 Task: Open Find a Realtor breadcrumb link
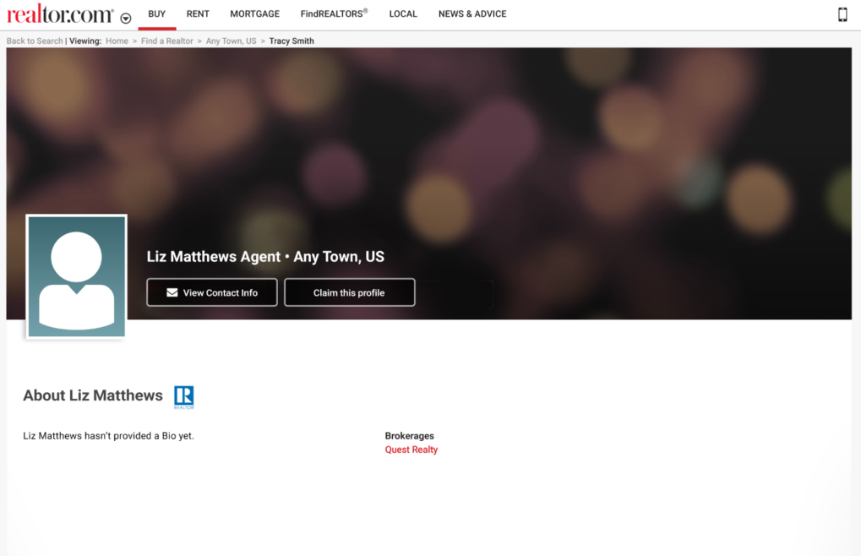[x=167, y=41]
